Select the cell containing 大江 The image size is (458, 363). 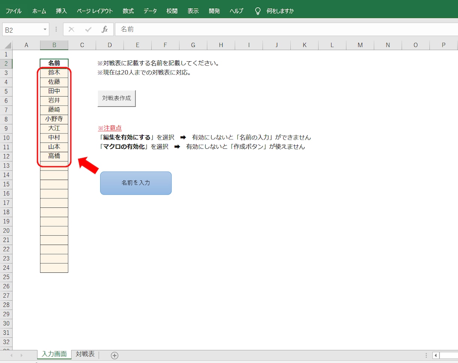[x=54, y=128]
